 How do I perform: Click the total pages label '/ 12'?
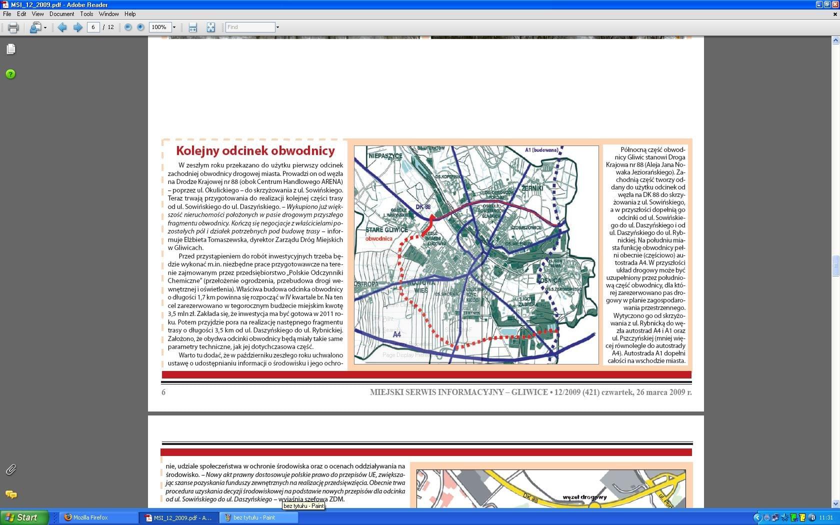click(x=108, y=27)
